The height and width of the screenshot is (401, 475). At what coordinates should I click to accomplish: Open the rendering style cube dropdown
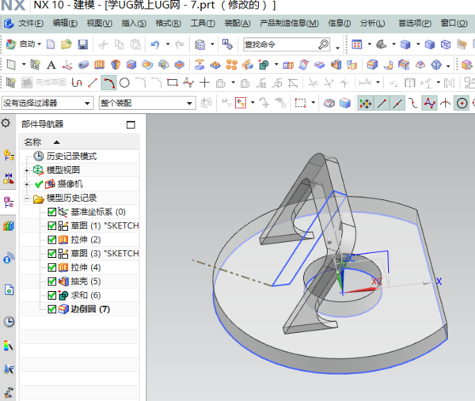tap(418, 44)
